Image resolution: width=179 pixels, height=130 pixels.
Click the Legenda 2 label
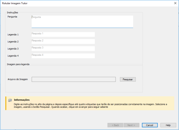point(13,42)
